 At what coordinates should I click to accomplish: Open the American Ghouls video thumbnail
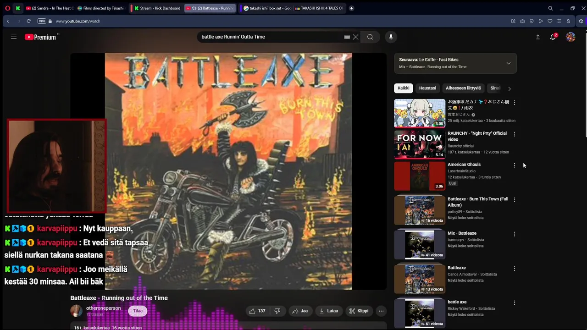pos(420,176)
